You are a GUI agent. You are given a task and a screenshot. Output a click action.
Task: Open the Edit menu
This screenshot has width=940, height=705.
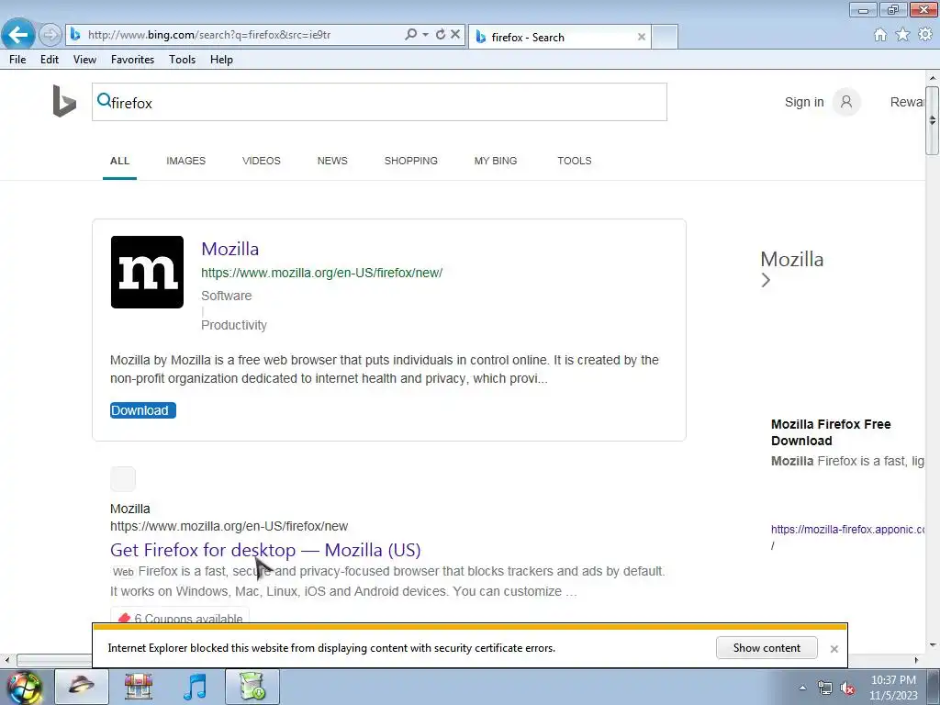click(50, 60)
